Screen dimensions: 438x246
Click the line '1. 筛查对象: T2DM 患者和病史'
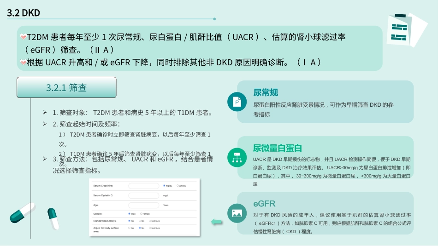133,113
